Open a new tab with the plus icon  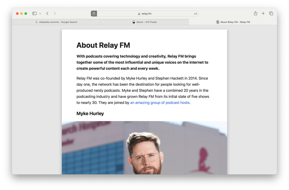[263, 13]
